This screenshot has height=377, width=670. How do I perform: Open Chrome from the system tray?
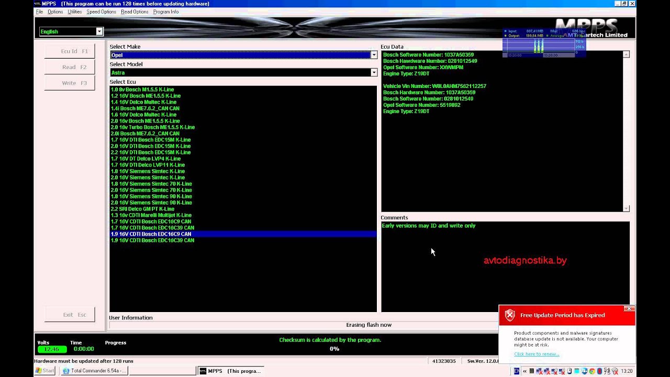pos(591,371)
